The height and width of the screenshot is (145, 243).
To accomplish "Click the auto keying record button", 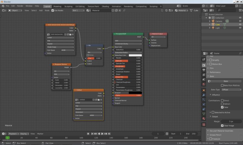I will (x=88, y=134).
